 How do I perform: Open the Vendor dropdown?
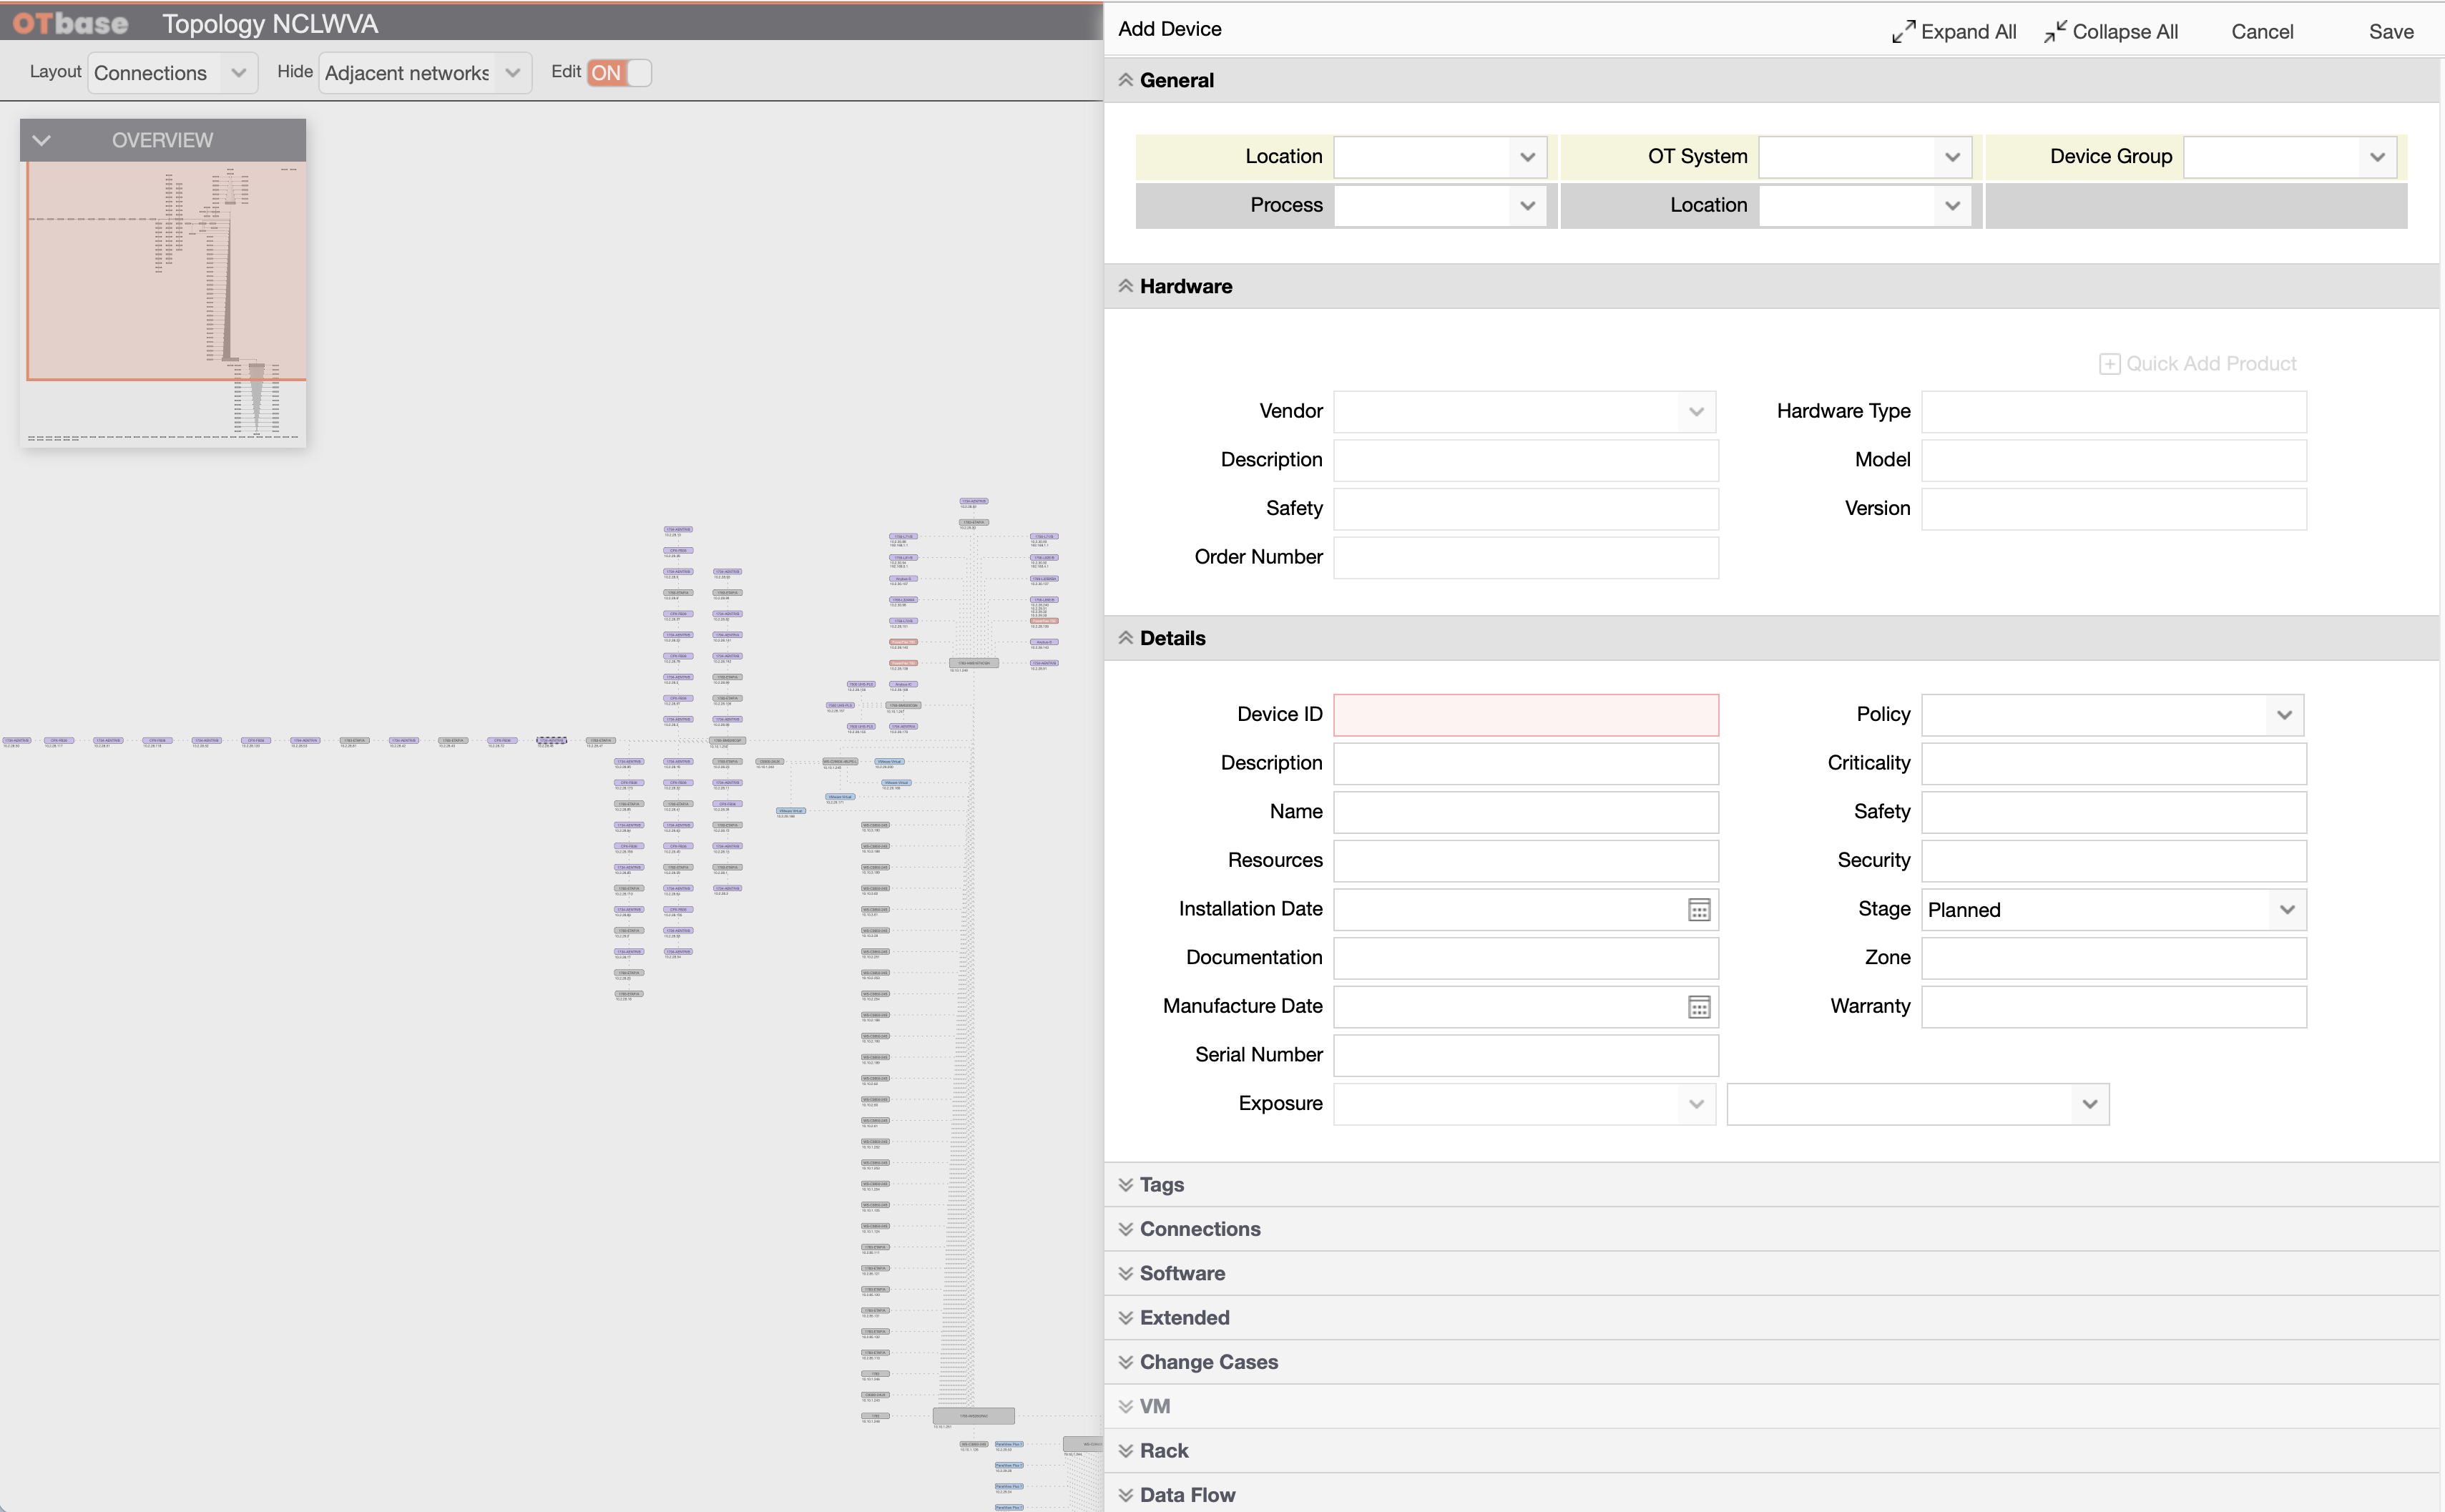pos(1525,412)
